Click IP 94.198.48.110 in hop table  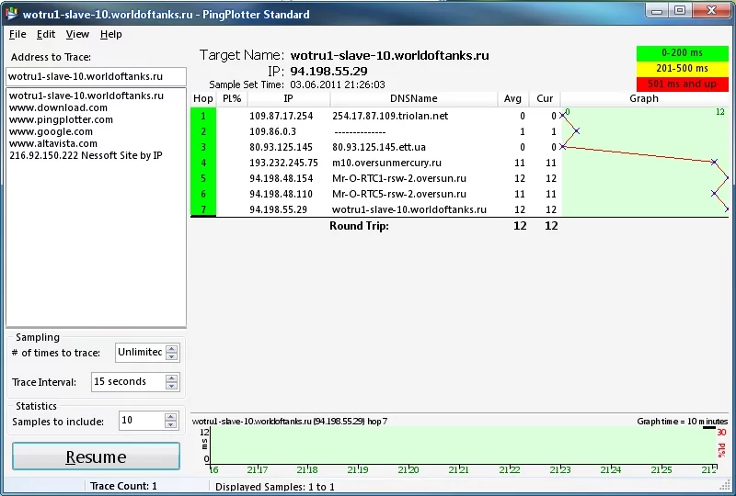[282, 194]
